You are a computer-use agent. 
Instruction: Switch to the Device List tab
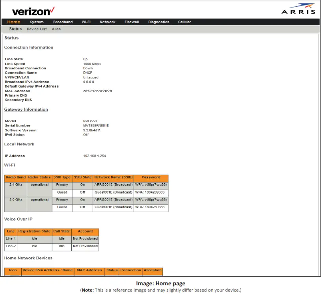(37, 29)
